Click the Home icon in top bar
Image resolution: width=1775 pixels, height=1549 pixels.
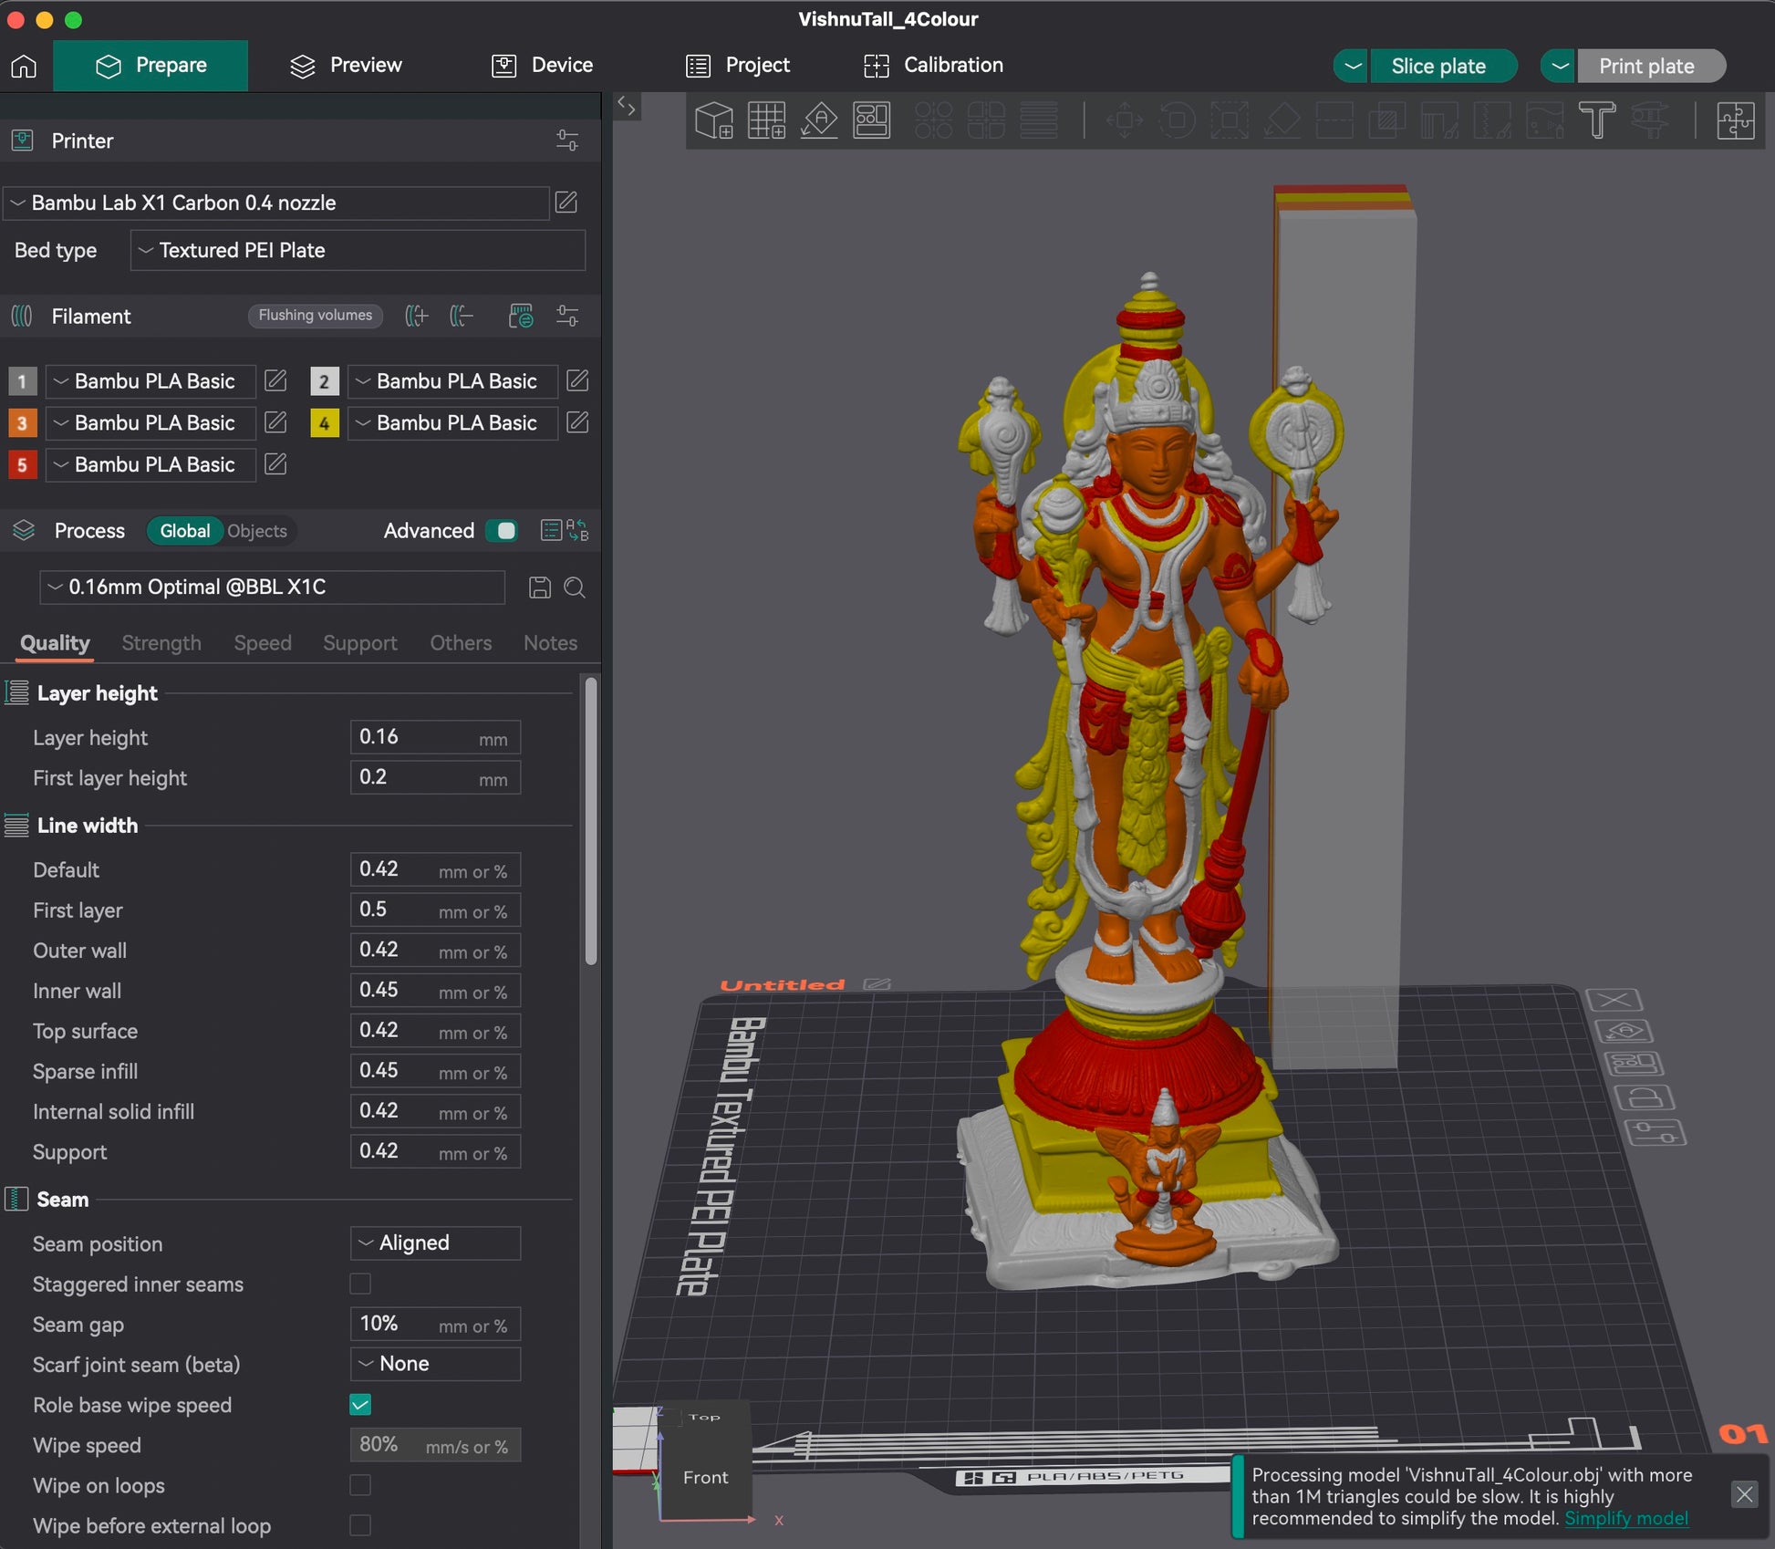[25, 66]
